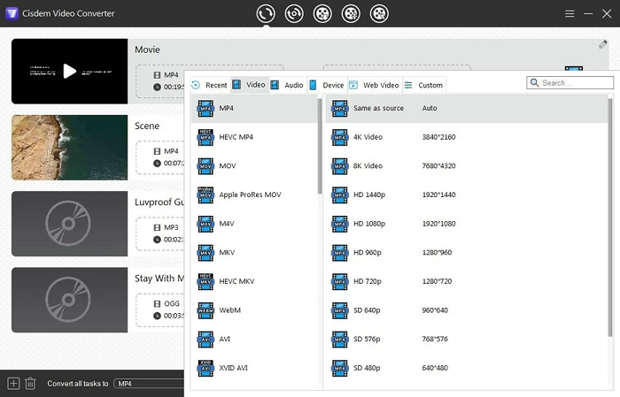This screenshot has width=620, height=397.
Task: Open the fourth top-bar film reel icon
Action: (x=351, y=14)
